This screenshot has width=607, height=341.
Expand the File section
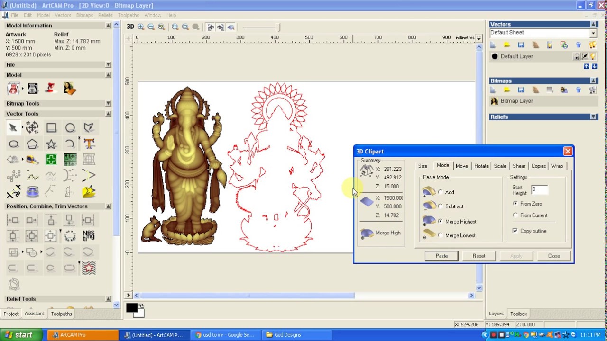click(108, 65)
